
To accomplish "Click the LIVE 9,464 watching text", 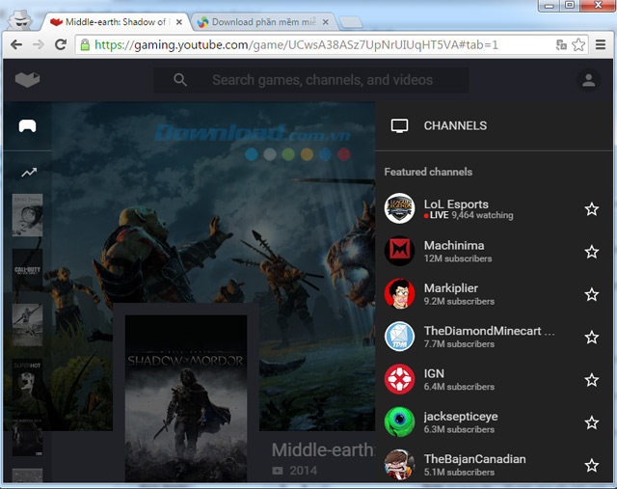I will (469, 215).
